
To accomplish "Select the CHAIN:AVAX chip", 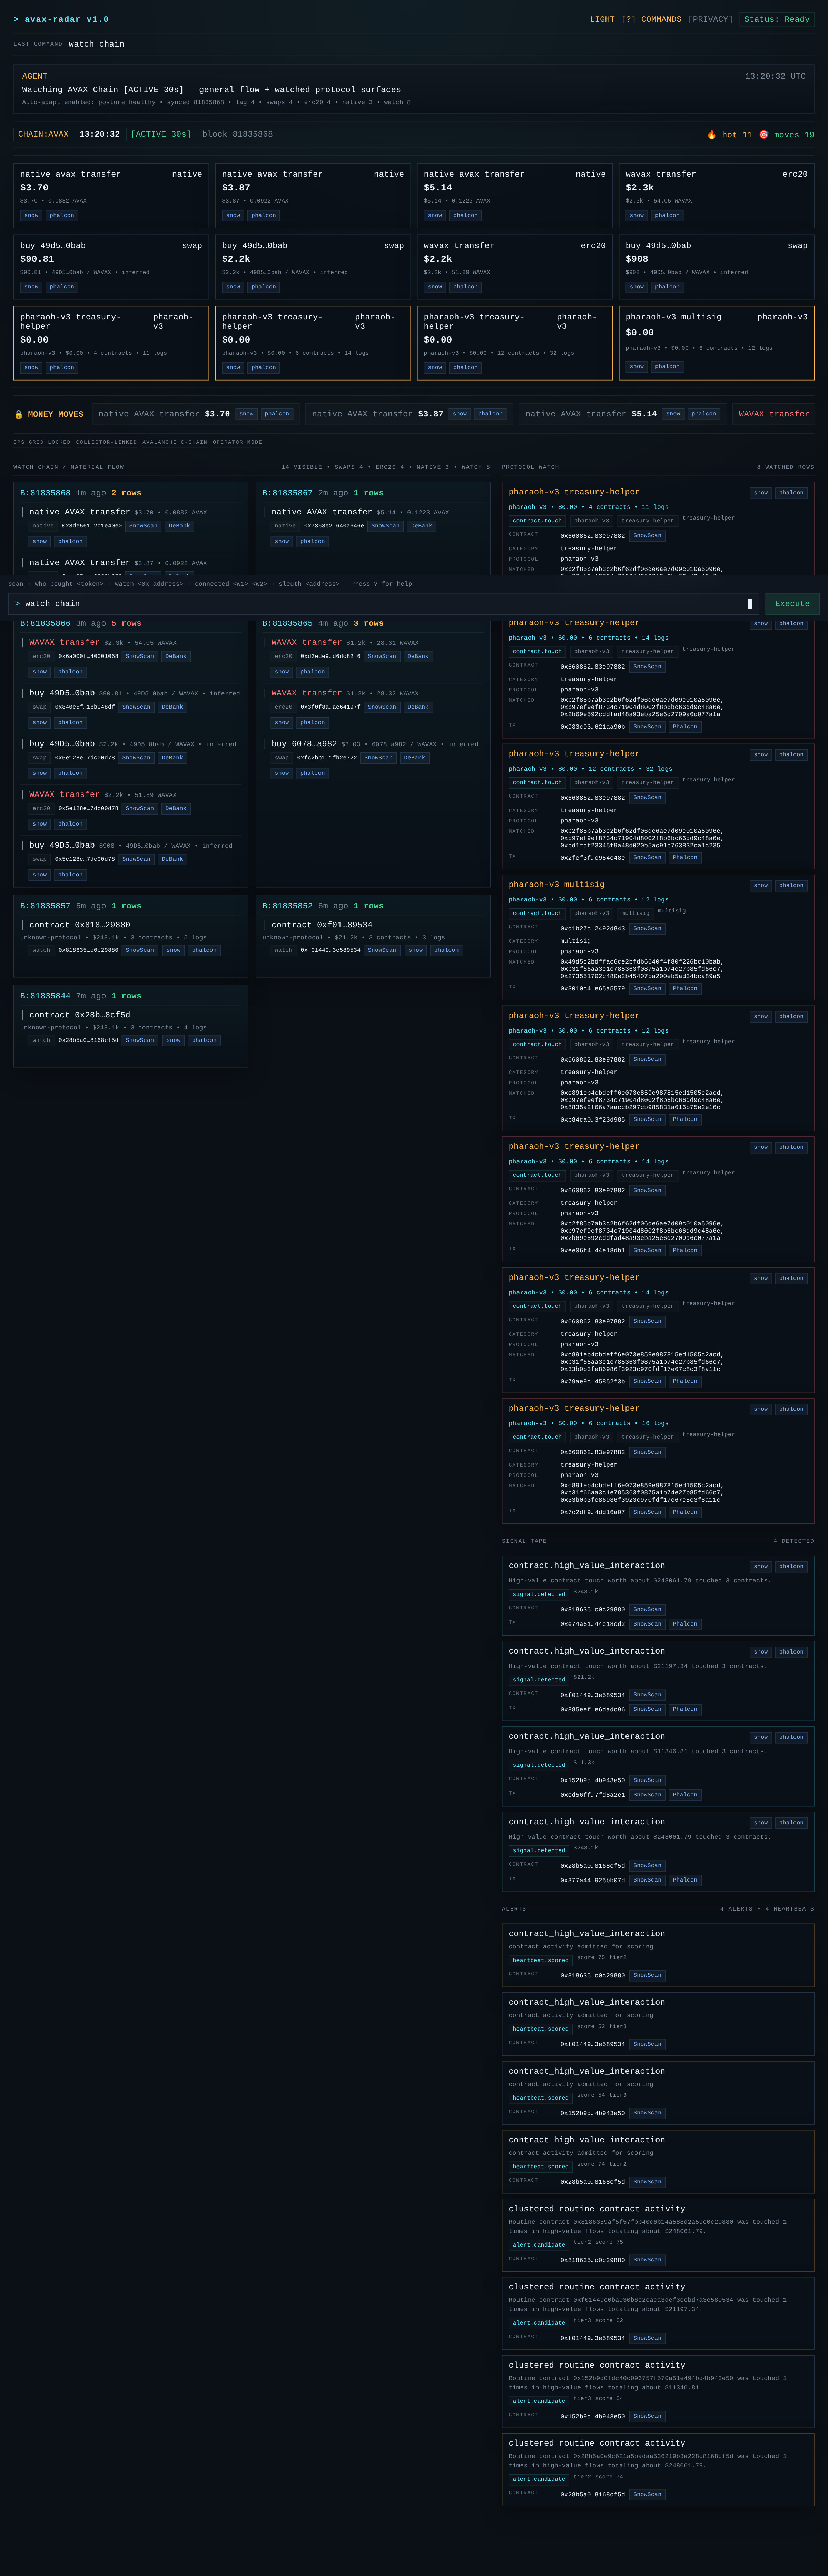I will coord(43,134).
